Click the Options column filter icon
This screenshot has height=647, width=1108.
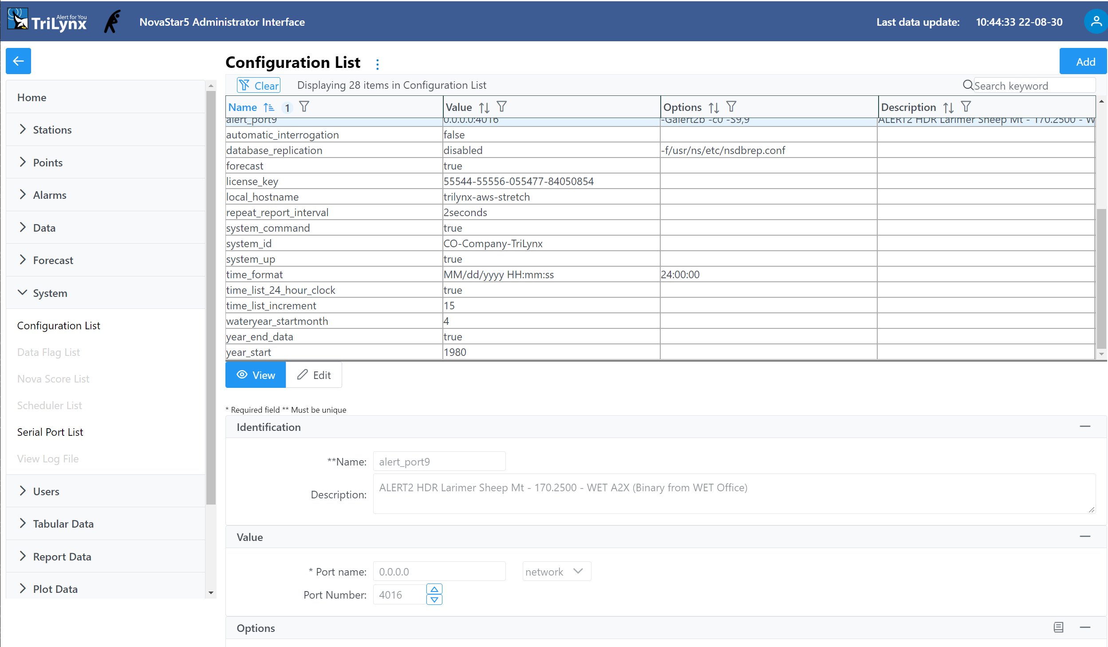click(x=731, y=107)
